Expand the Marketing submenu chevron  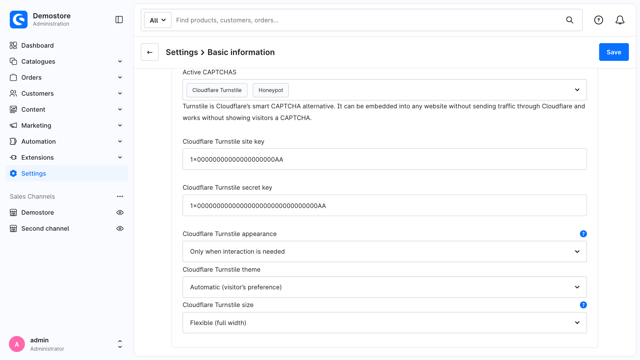(120, 125)
